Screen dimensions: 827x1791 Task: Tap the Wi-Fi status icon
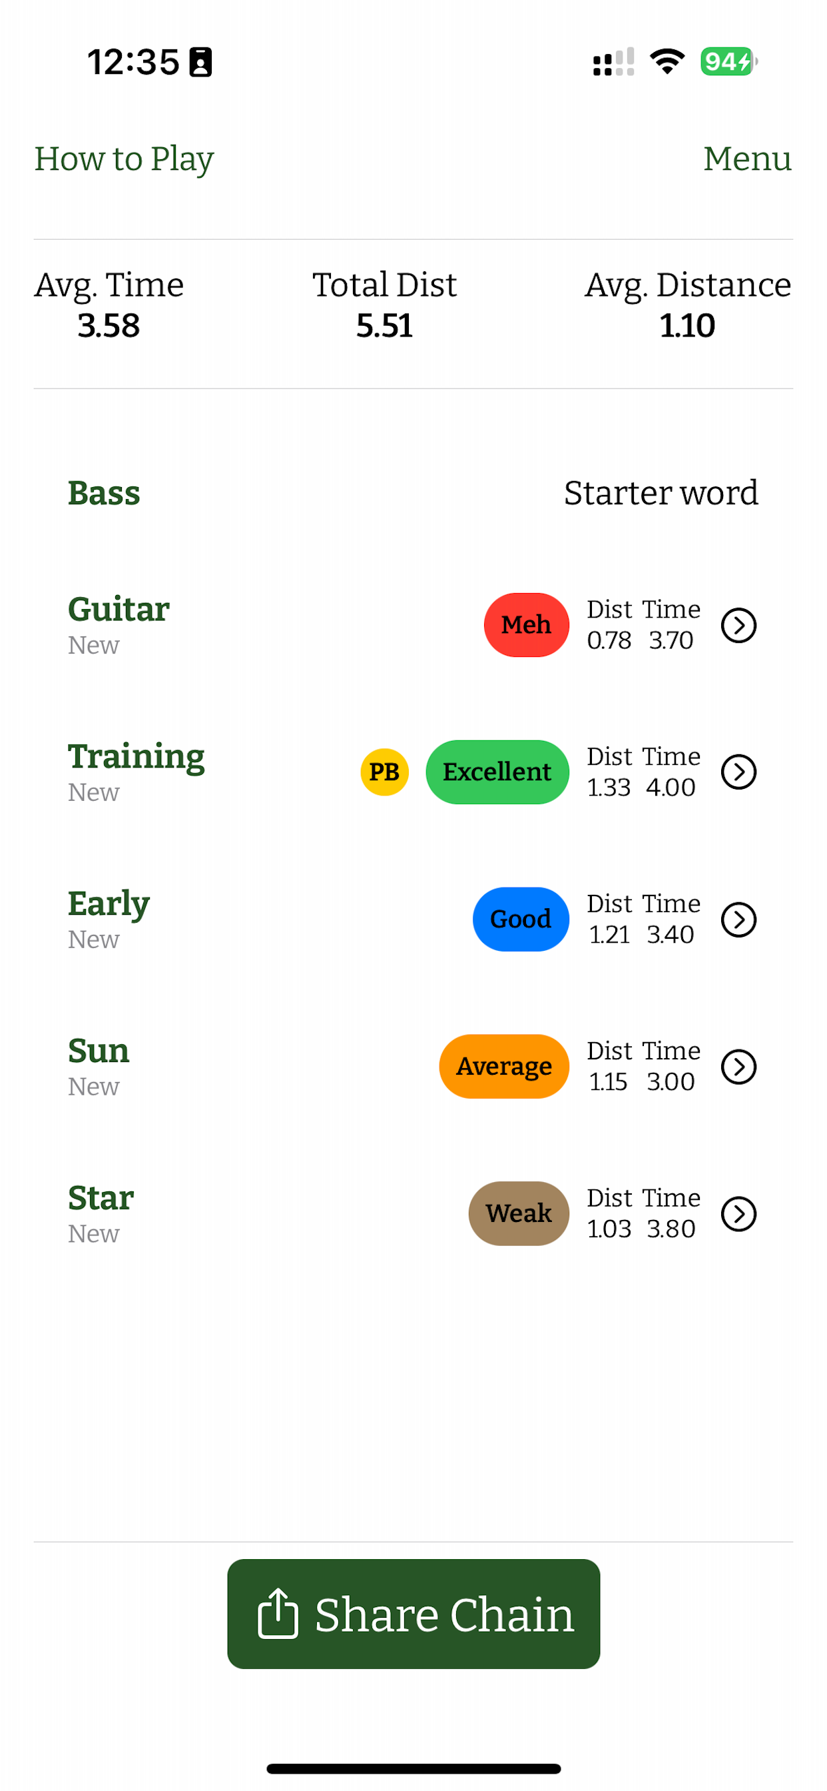[x=667, y=62]
